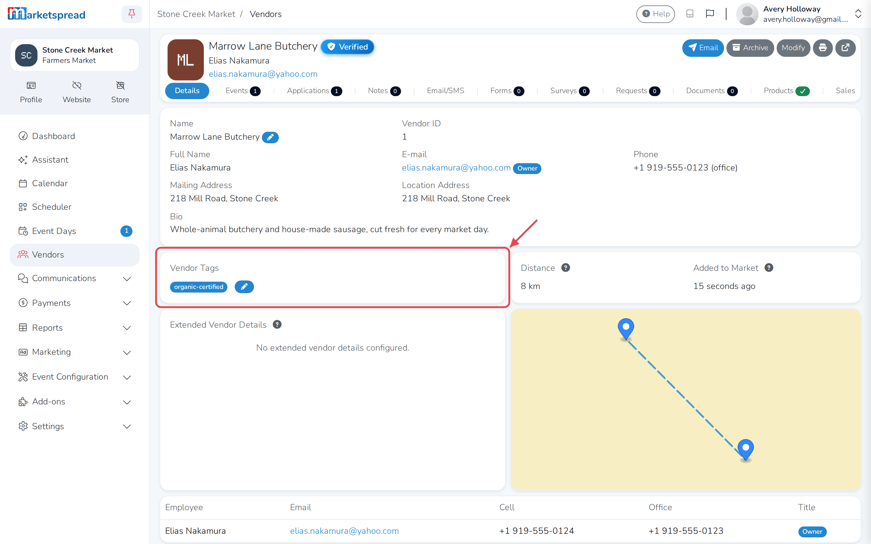
Task: Click header email elias.nakamura@yahoo.com link
Action: [x=263, y=74]
